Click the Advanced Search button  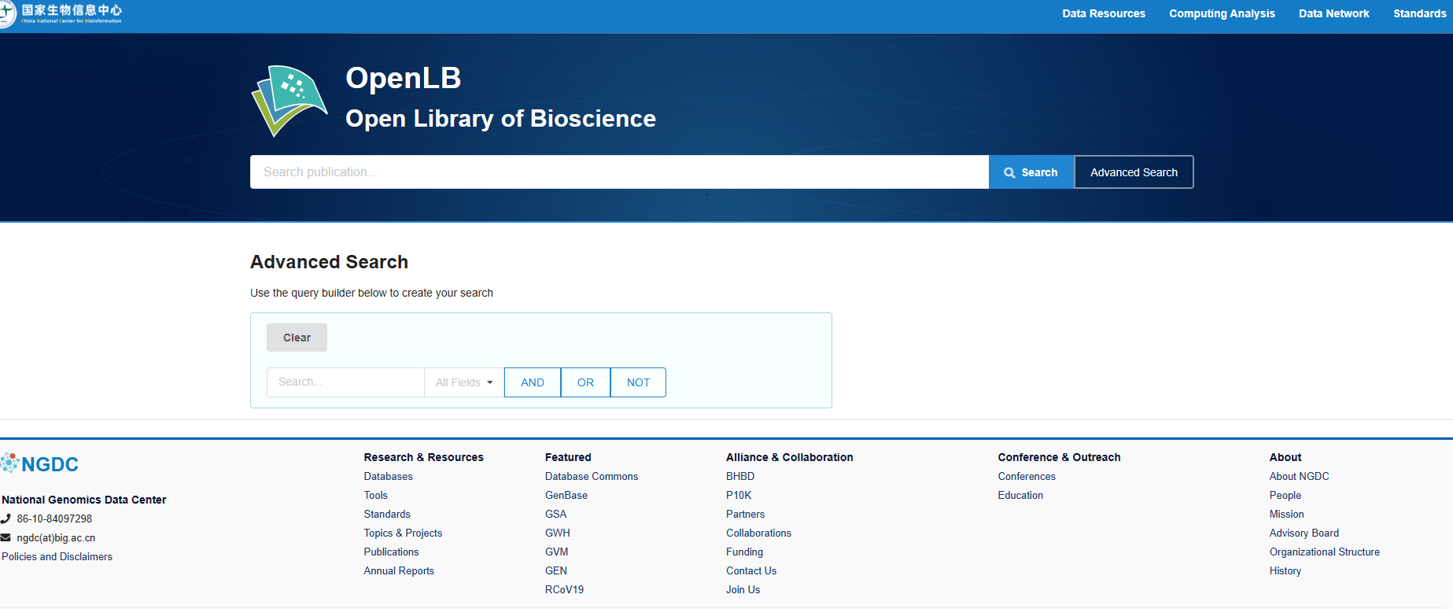coord(1134,172)
